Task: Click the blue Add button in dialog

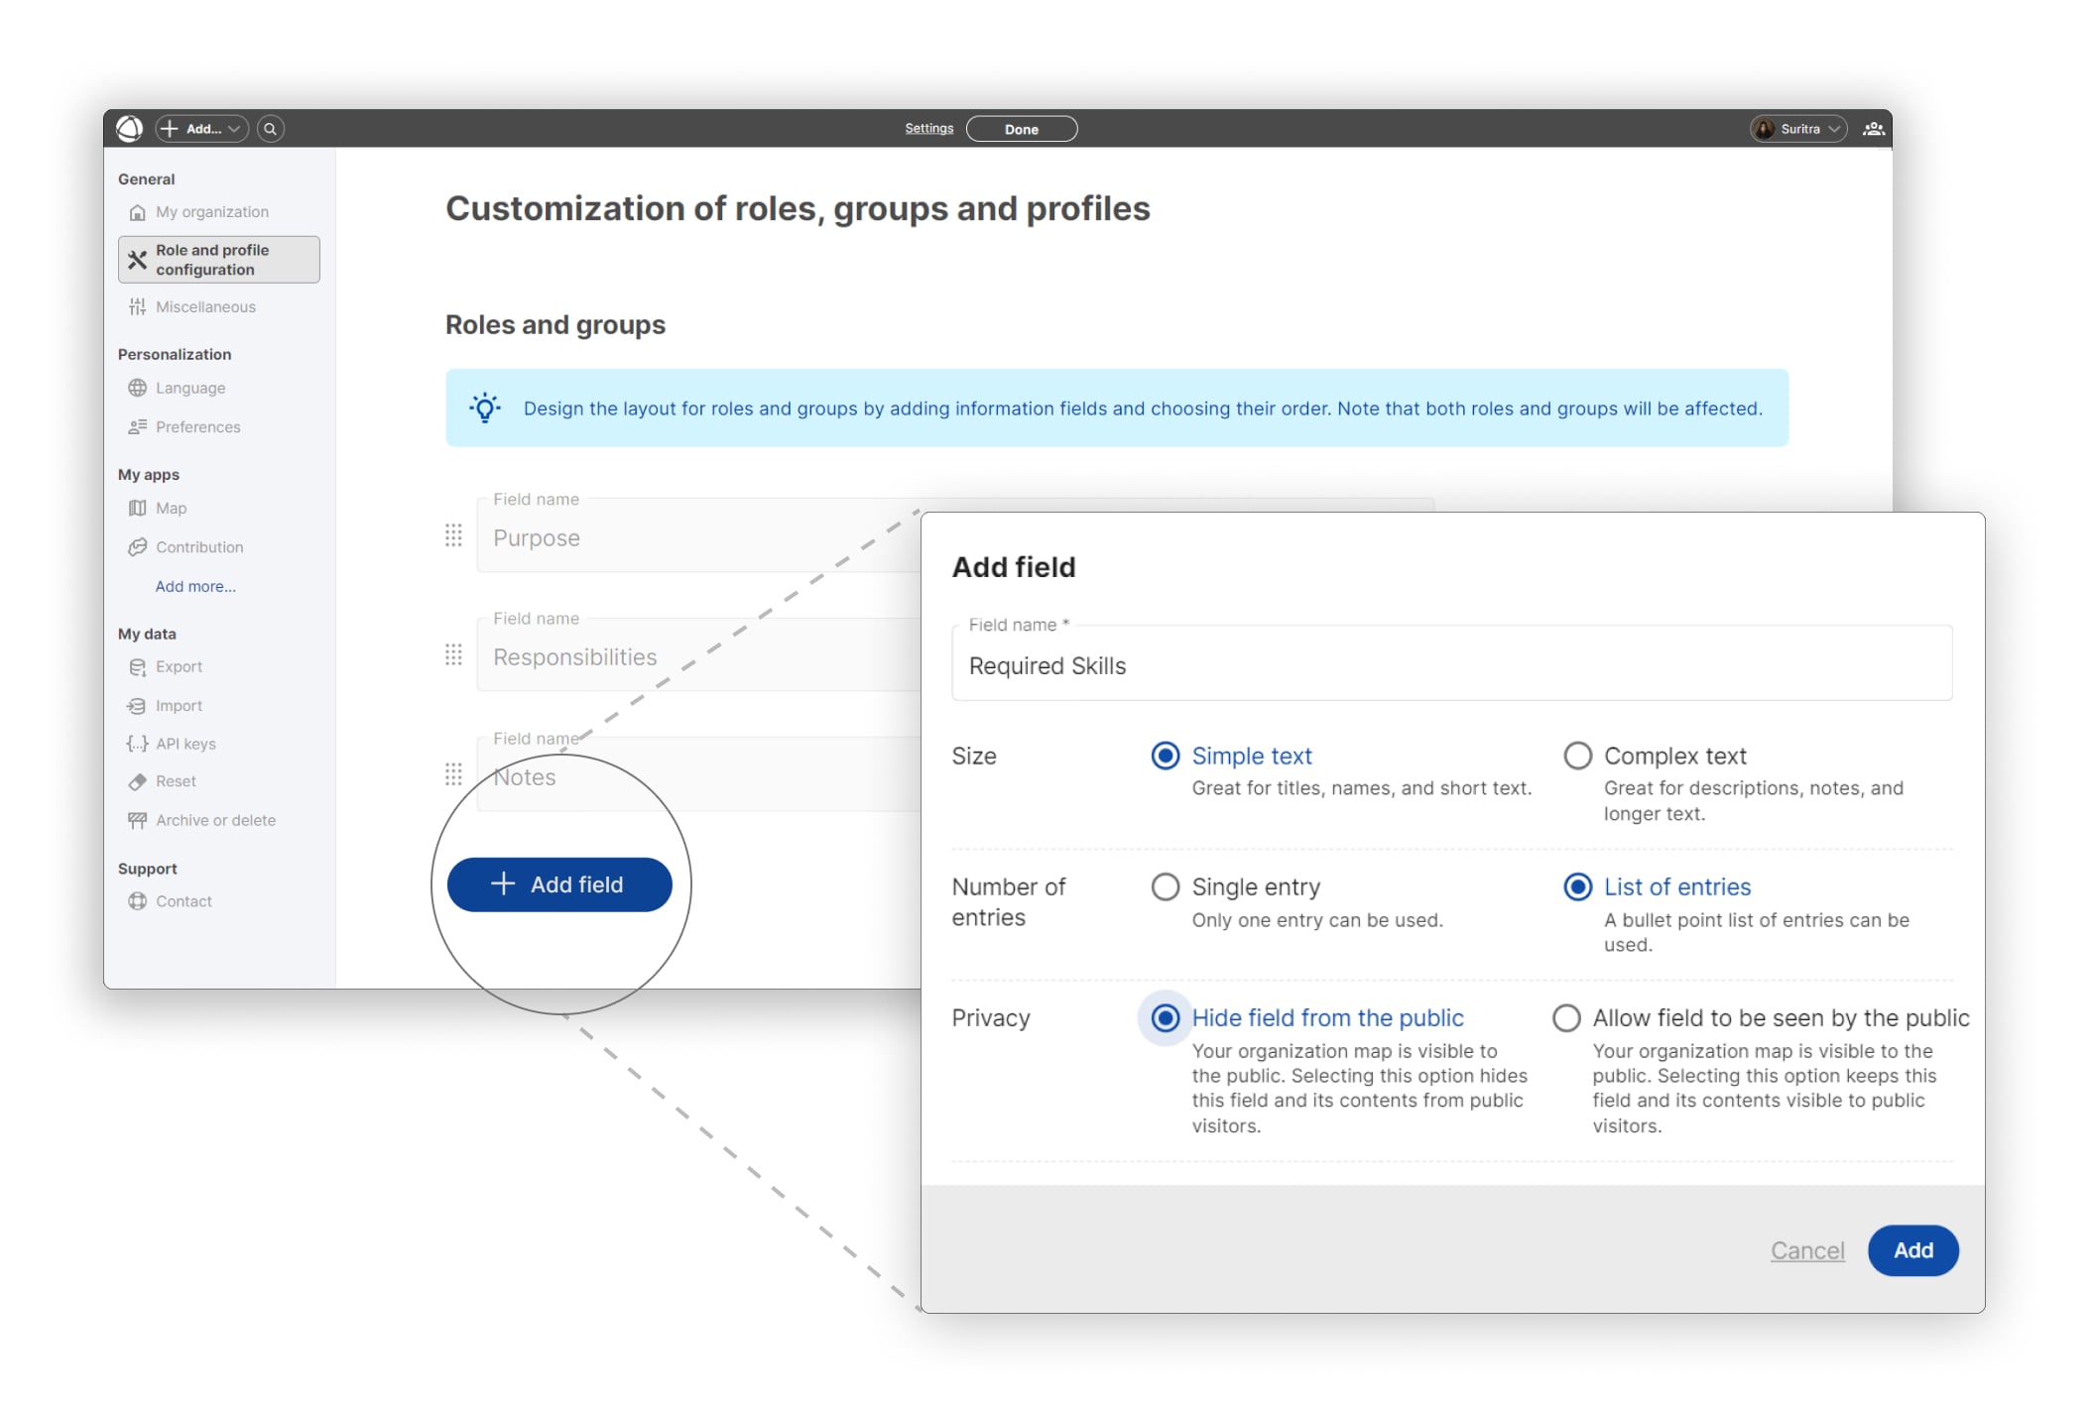Action: pos(1911,1250)
